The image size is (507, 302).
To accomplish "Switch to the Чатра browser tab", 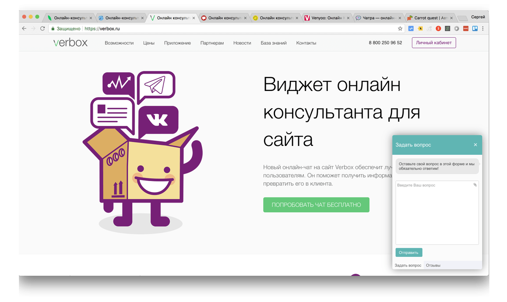I will pyautogui.click(x=378, y=18).
